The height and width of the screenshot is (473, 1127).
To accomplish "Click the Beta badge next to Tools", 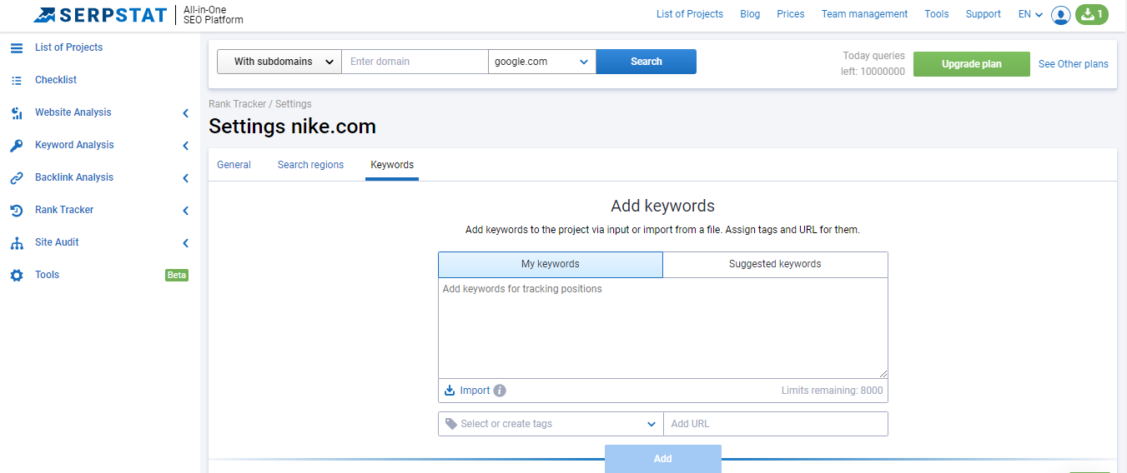I will click(x=177, y=276).
